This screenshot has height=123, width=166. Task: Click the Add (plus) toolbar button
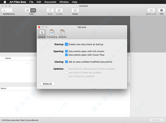(x=4, y=11)
